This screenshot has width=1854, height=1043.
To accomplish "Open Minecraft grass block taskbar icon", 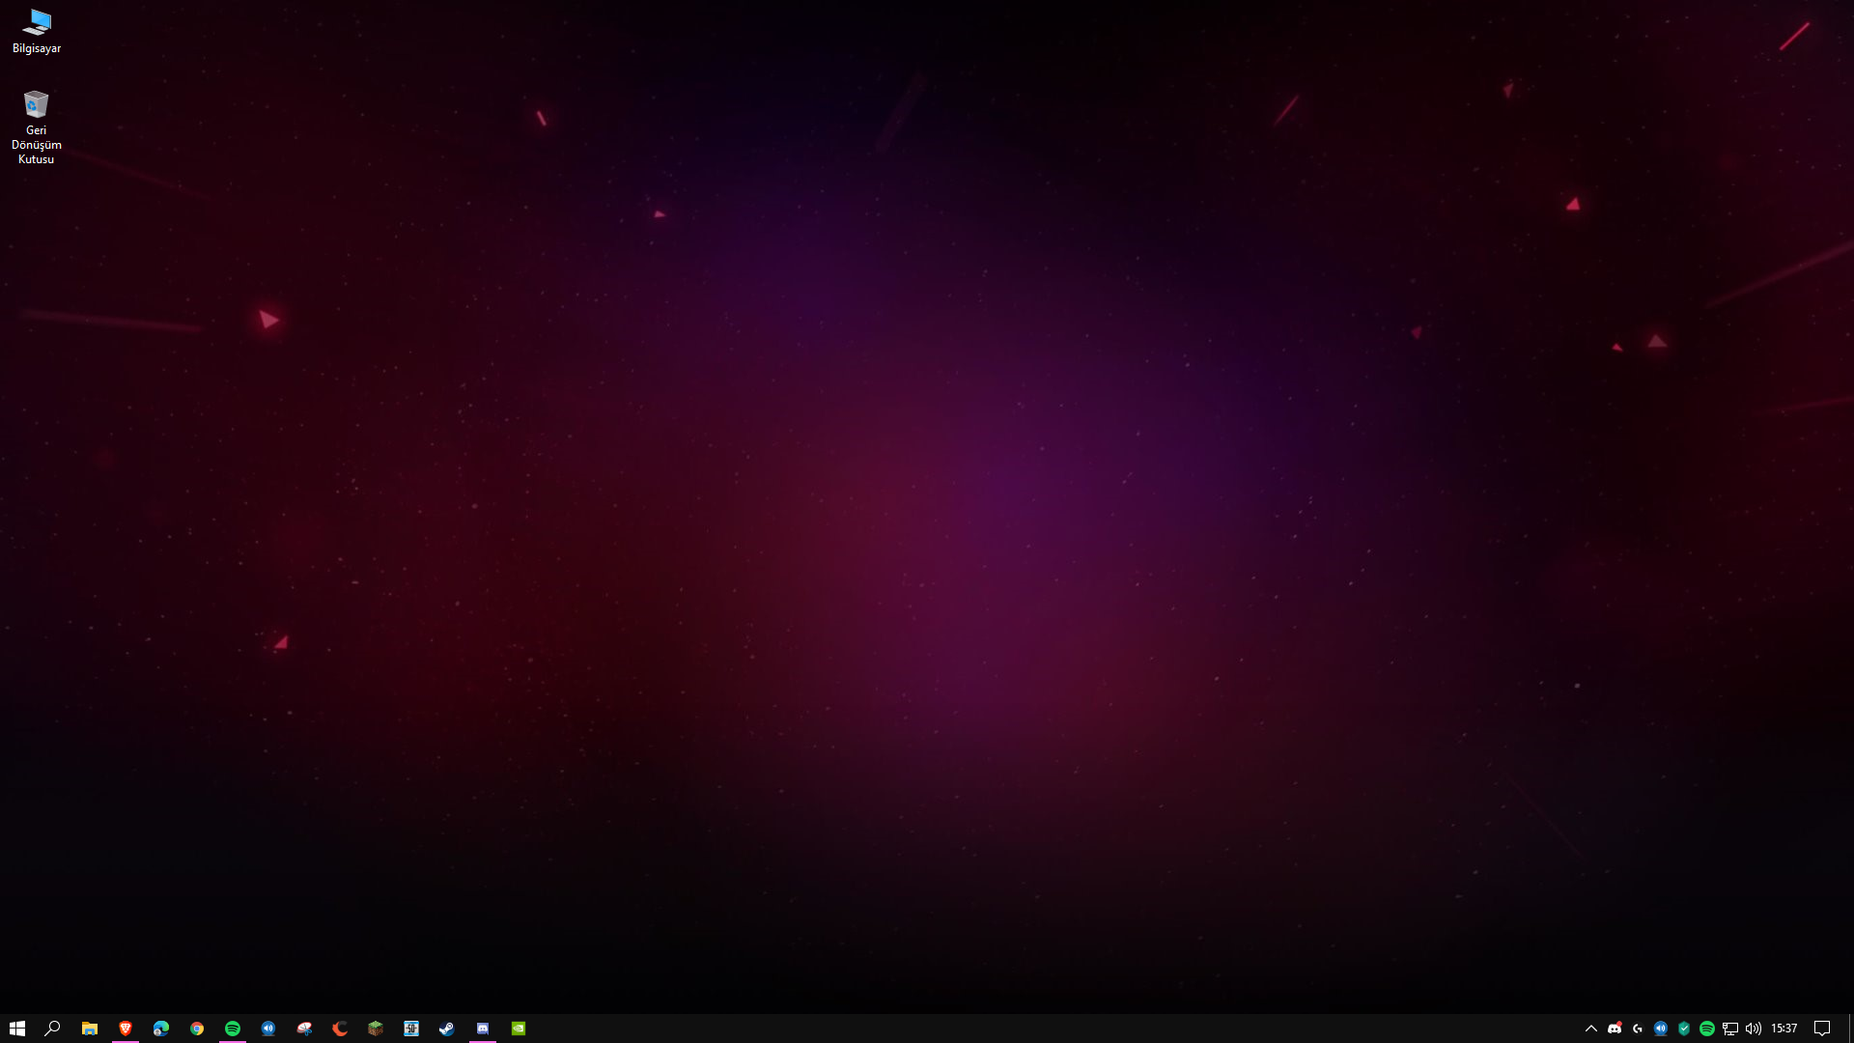I will pos(376,1029).
